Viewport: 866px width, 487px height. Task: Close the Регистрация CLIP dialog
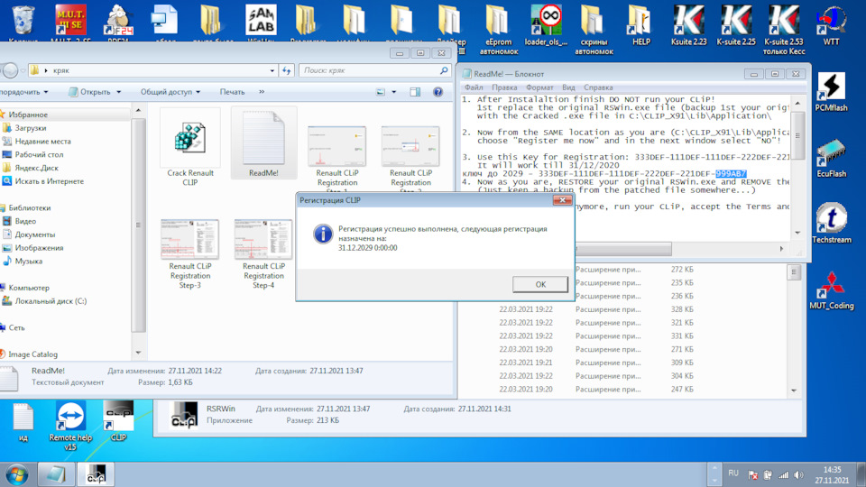pyautogui.click(x=562, y=200)
